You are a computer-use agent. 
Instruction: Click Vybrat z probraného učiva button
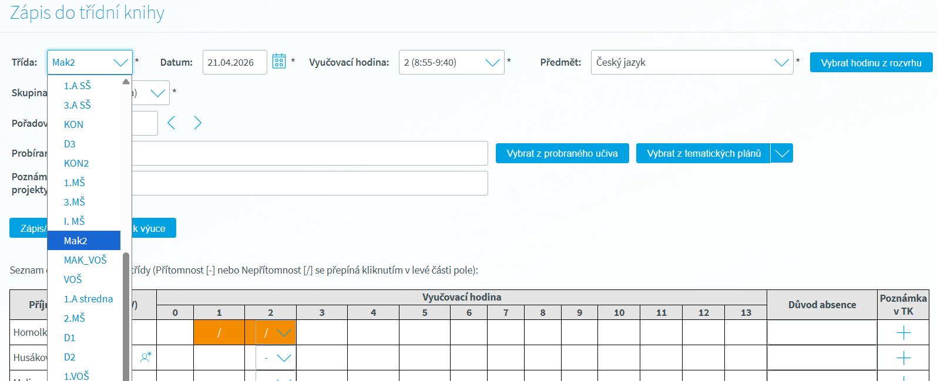point(562,153)
